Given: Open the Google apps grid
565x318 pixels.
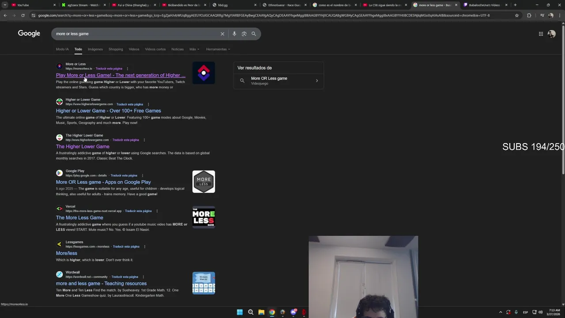Looking at the screenshot, I should (x=541, y=34).
